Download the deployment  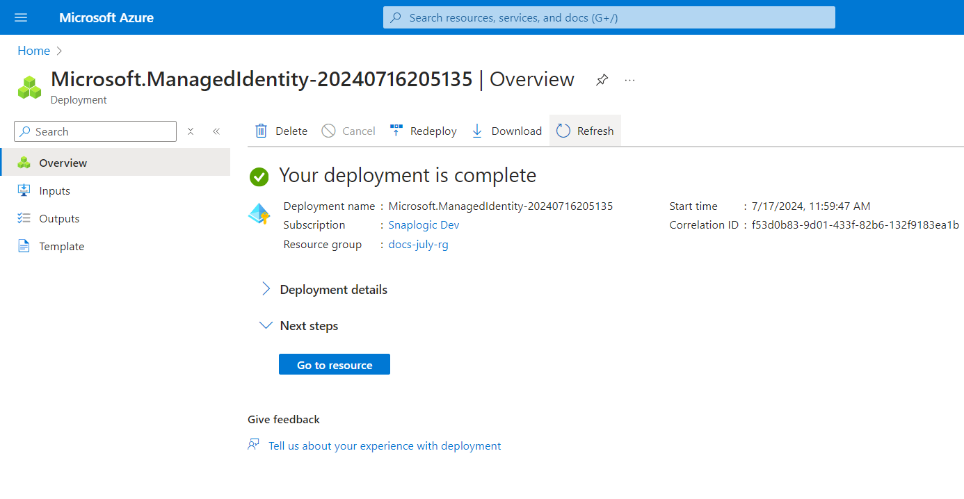506,131
